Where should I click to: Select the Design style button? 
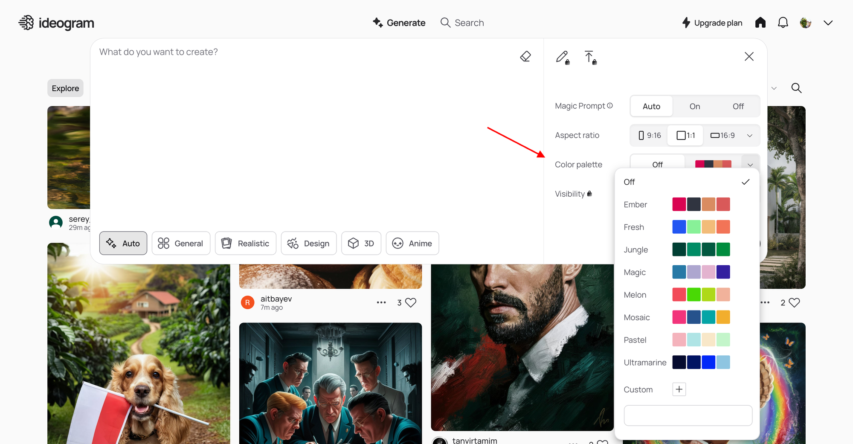309,243
